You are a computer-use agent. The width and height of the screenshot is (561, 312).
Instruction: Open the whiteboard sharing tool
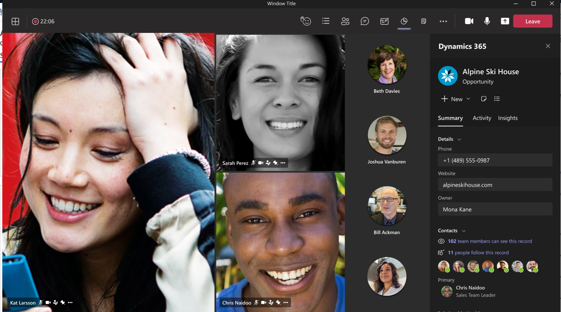(385, 21)
